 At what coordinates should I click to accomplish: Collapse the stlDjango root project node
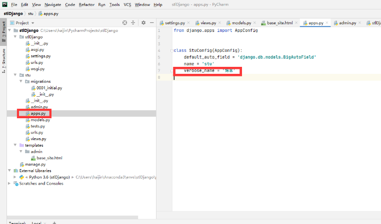pyautogui.click(x=9, y=30)
